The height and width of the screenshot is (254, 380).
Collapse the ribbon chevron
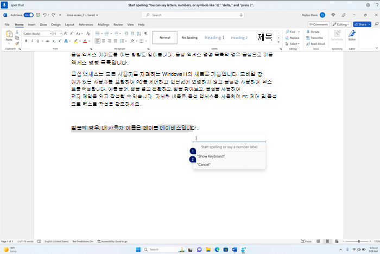pyautogui.click(x=377, y=48)
